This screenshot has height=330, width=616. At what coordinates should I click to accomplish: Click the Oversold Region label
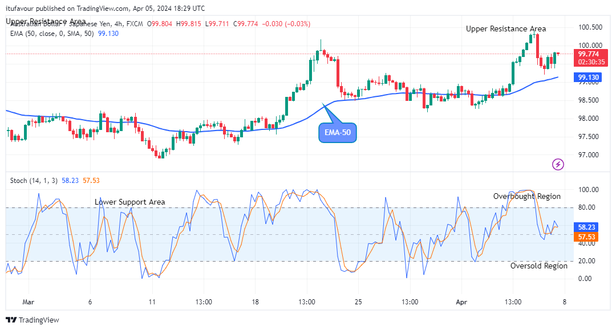click(x=538, y=266)
